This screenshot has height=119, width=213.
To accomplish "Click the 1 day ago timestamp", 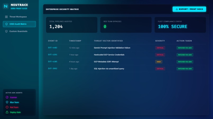I will (x=73, y=69).
